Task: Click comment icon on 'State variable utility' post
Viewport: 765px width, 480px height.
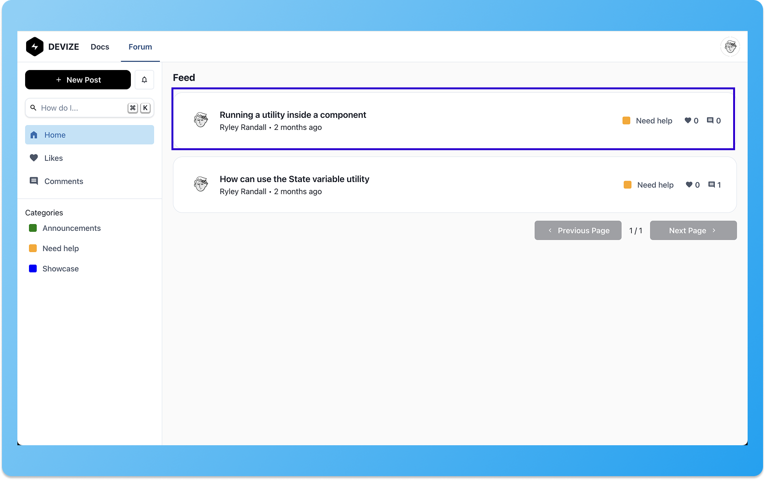Action: coord(711,185)
